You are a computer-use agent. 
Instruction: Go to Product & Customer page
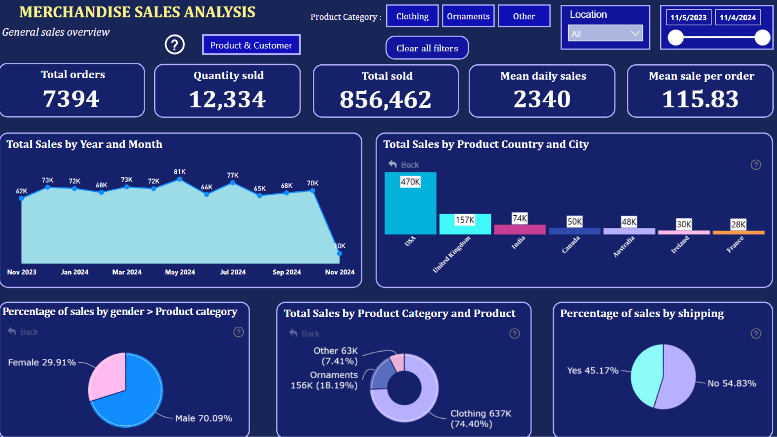pos(251,45)
